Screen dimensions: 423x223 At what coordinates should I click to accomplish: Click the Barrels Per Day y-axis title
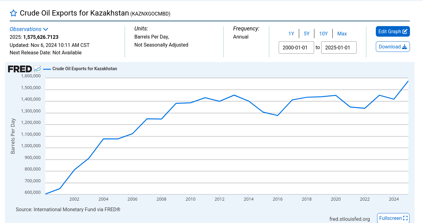click(x=13, y=136)
